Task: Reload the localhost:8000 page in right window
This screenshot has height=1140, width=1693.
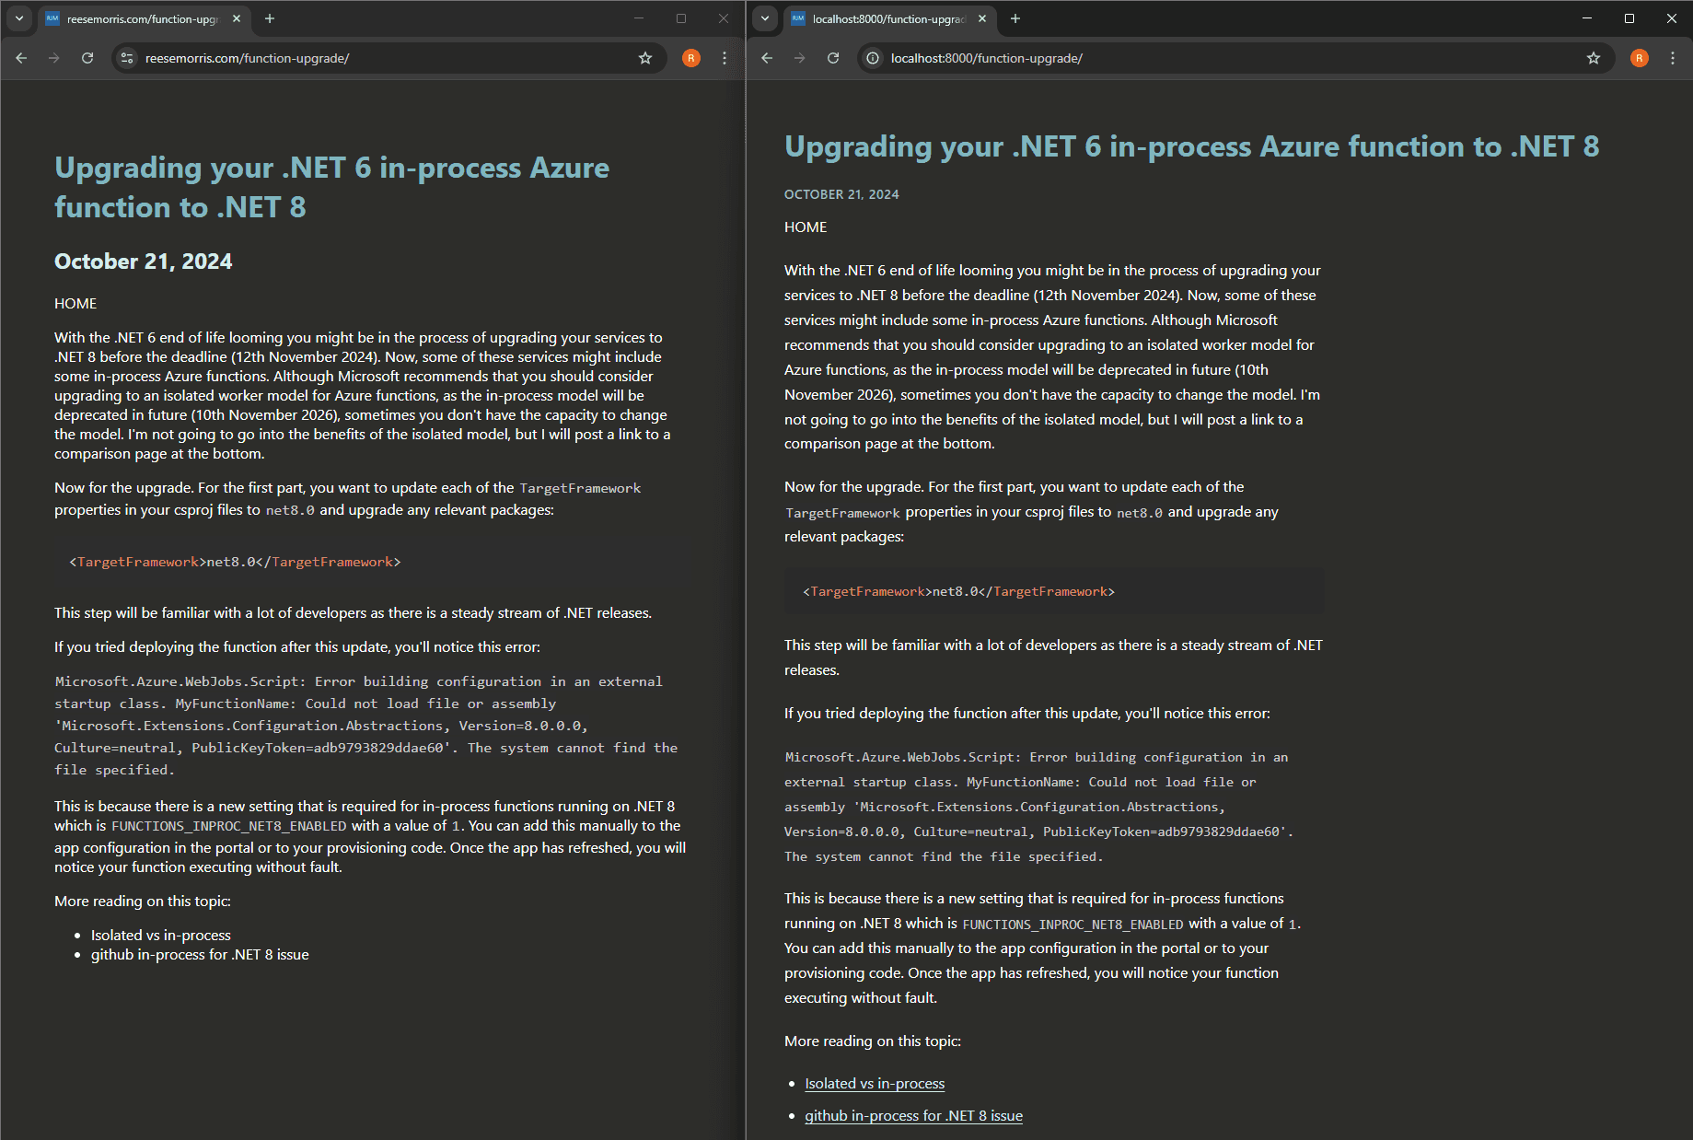Action: (833, 58)
